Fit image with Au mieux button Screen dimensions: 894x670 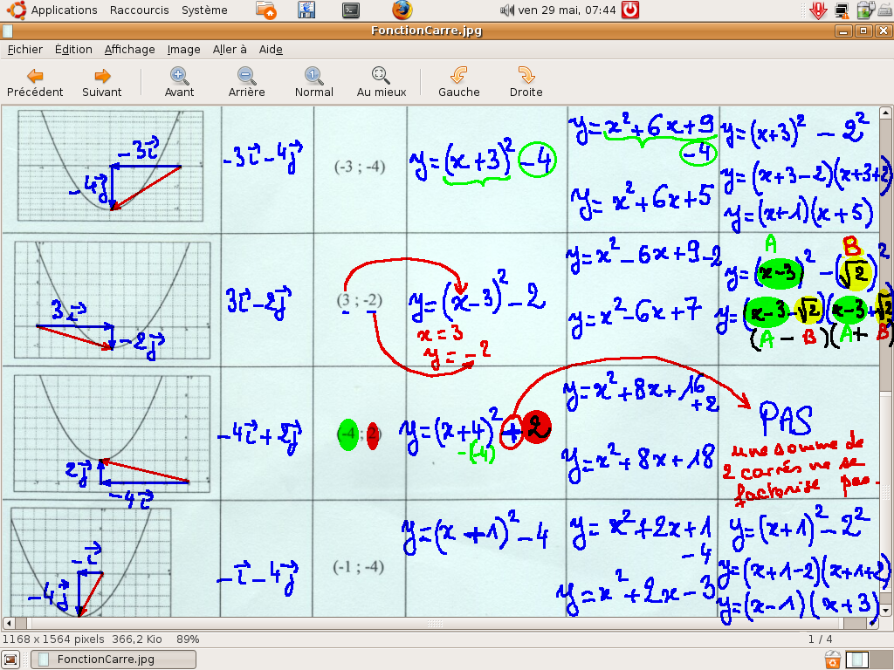click(x=381, y=82)
